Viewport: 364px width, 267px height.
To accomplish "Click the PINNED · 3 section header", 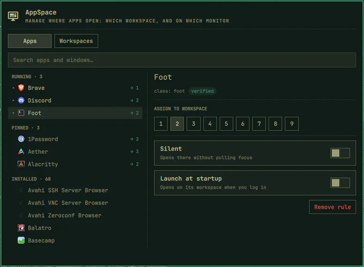I will point(26,128).
